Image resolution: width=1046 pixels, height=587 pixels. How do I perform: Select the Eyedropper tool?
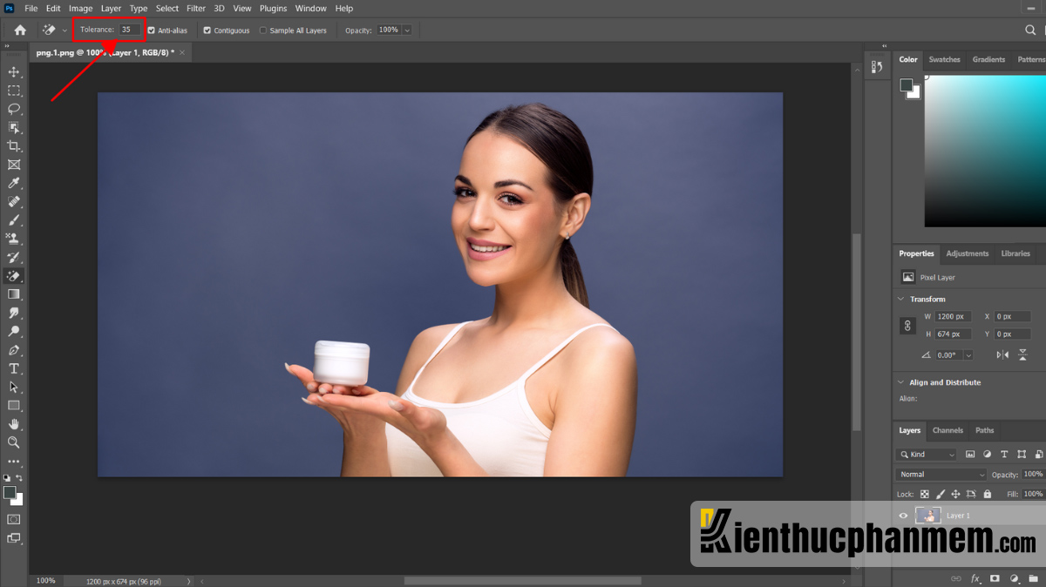(14, 183)
